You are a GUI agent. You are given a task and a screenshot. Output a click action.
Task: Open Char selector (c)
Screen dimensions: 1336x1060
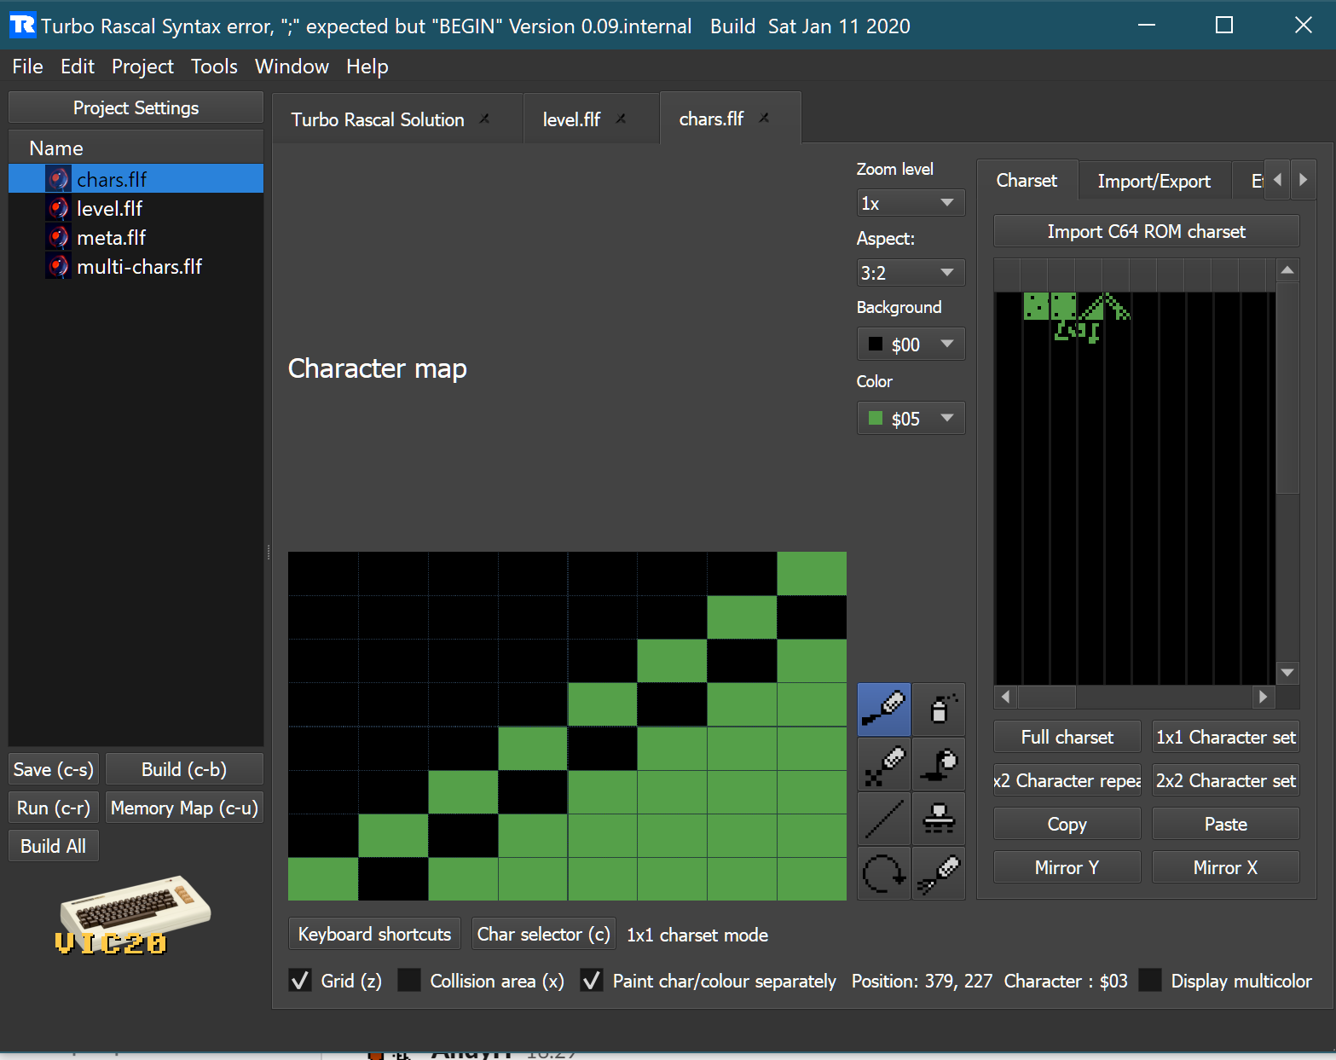pos(544,934)
